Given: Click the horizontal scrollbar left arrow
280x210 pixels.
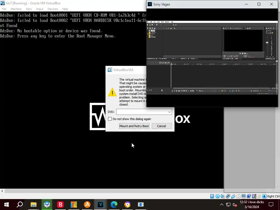Looking at the screenshot, I should tap(2, 191).
